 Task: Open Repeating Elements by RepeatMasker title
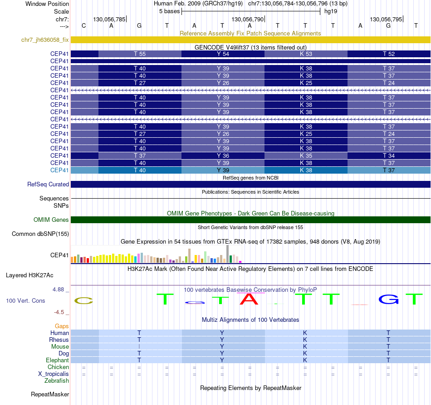[250, 388]
